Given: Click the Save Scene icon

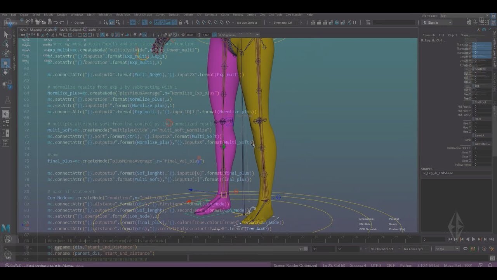Looking at the screenshot, I should (49, 22).
